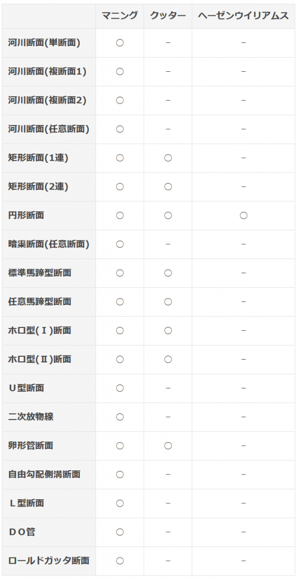
Task: Click the マニング circle for 河川断面(複断面1)
Action: point(119,72)
